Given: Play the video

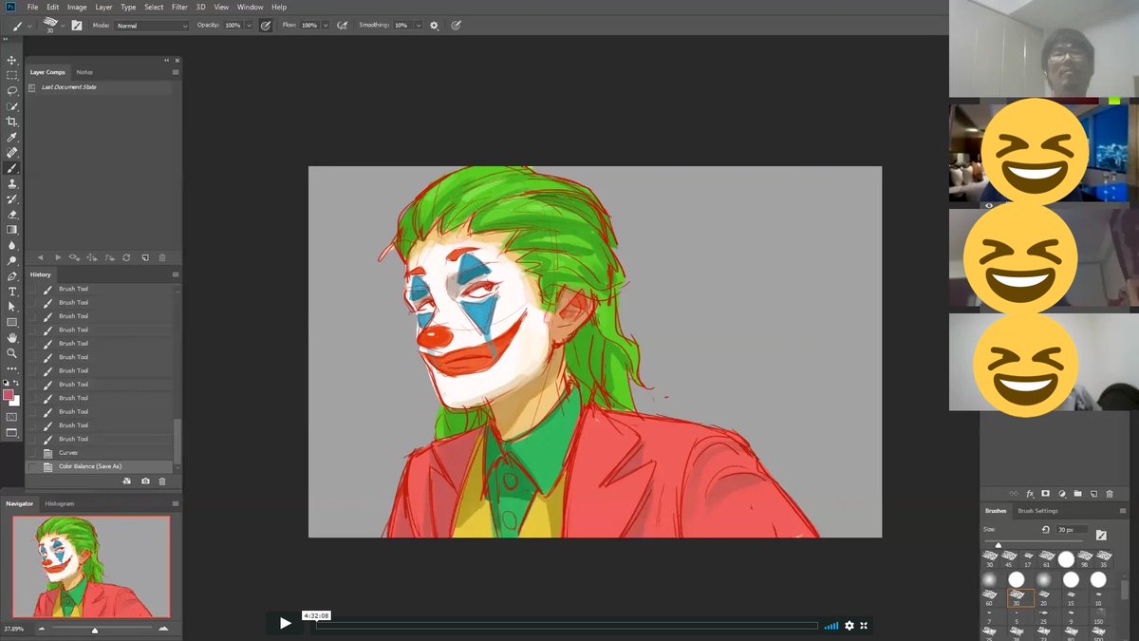Looking at the screenshot, I should (285, 624).
